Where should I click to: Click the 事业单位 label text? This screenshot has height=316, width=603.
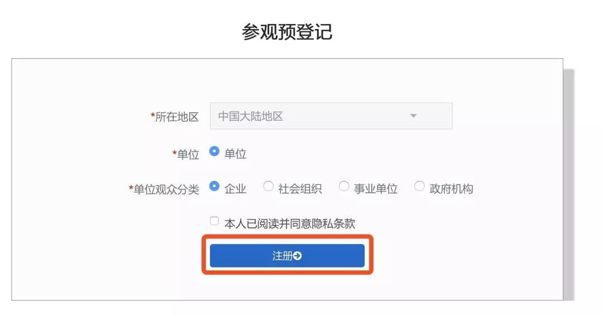pos(376,189)
